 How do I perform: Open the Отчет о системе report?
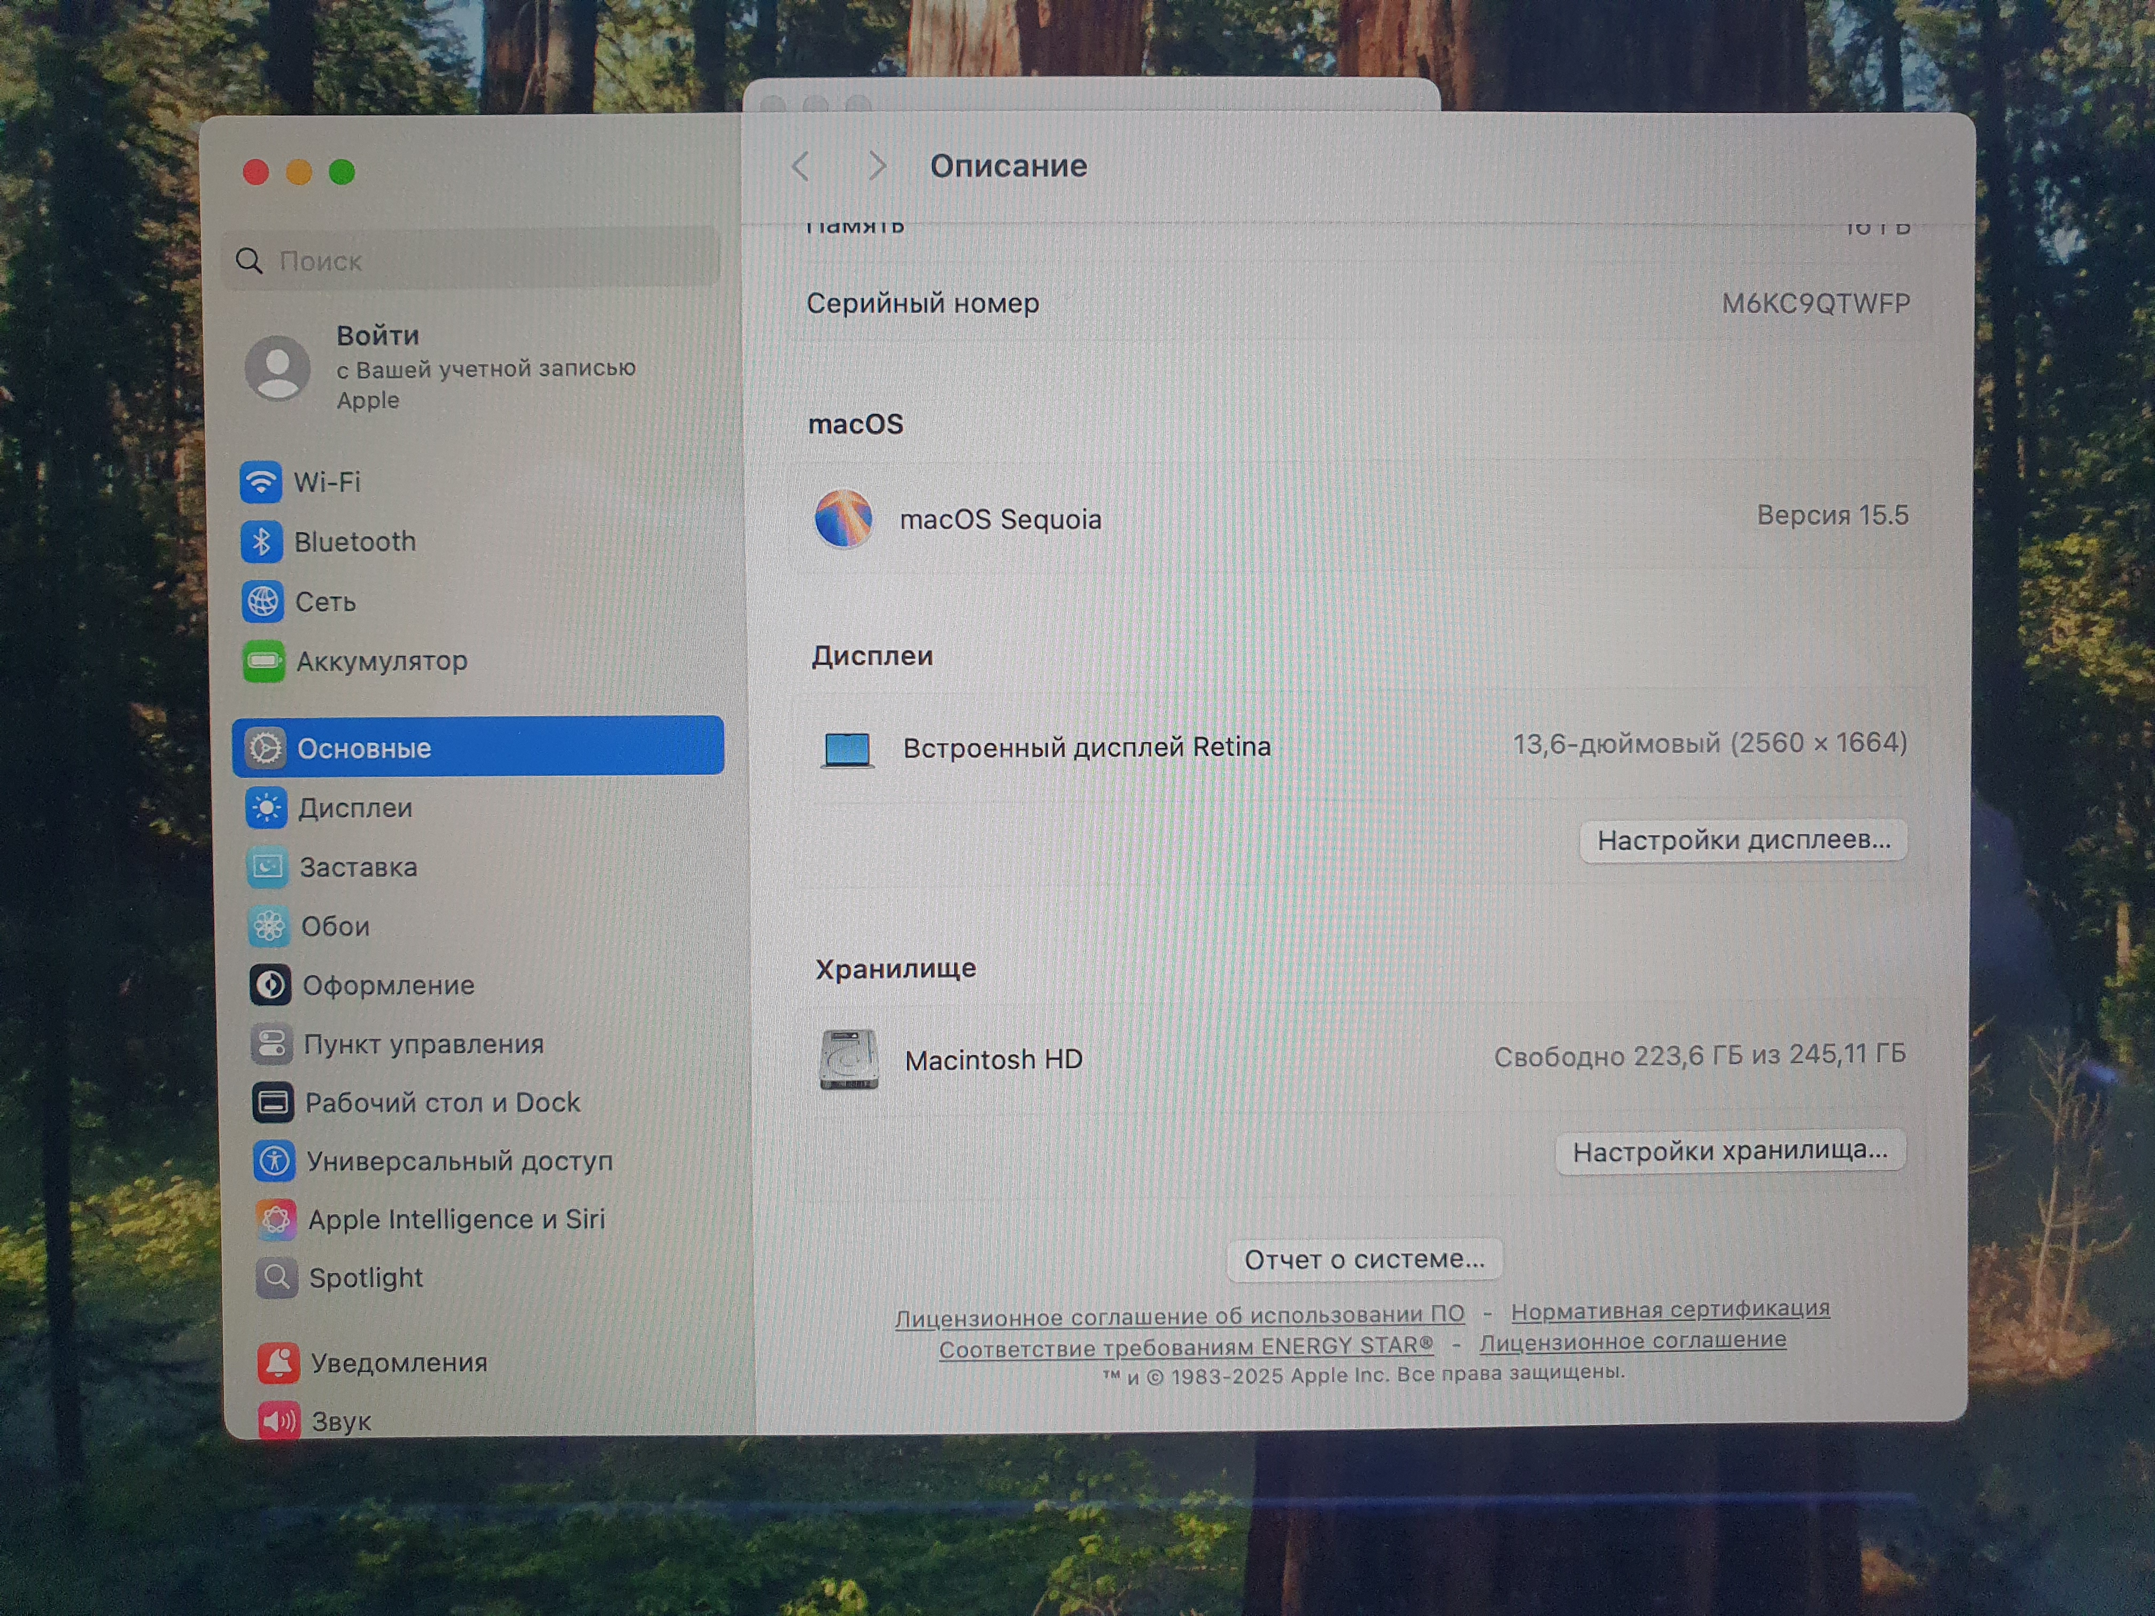click(x=1364, y=1260)
